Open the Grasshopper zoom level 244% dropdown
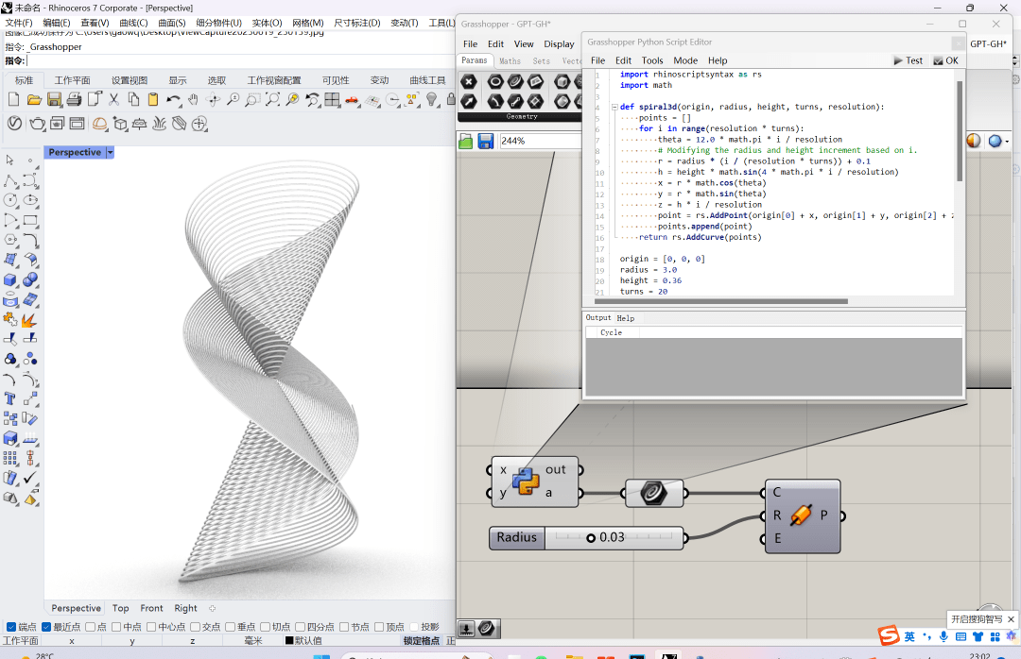 coord(540,142)
